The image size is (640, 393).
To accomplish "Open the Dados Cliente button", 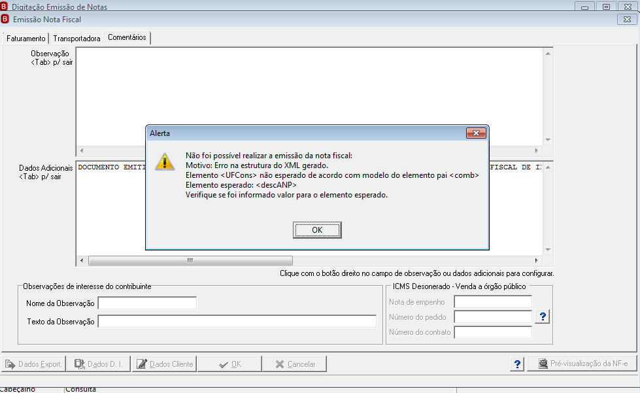I will tap(165, 364).
